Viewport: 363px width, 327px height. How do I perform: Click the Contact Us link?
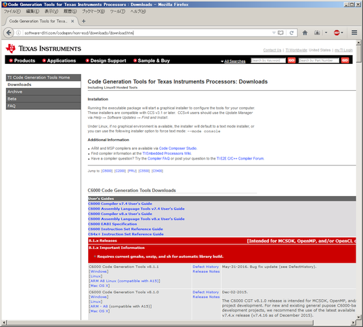[x=272, y=50]
